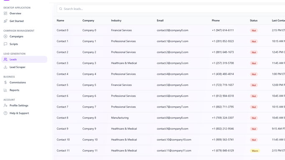The height and width of the screenshot is (160, 285).
Task: Click email contact.1@company1.com
Action: [x=172, y=41]
